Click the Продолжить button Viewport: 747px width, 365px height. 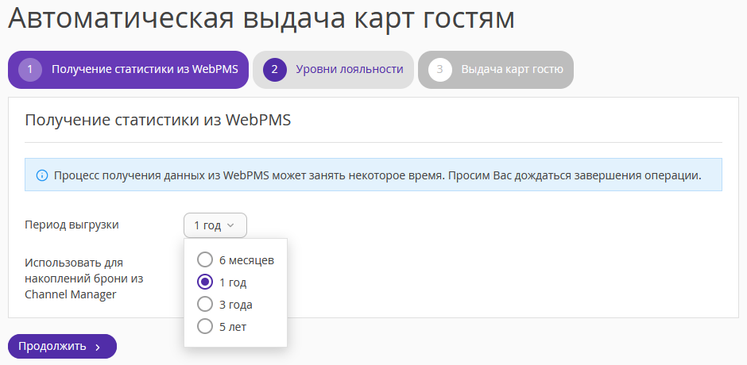[62, 347]
